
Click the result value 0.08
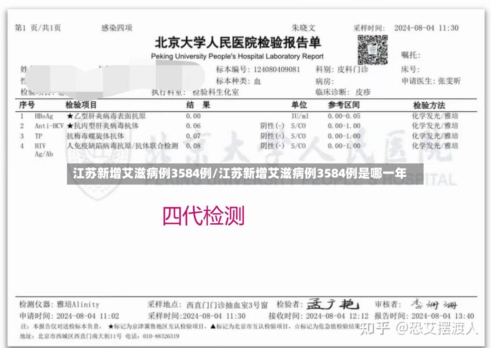(193, 146)
